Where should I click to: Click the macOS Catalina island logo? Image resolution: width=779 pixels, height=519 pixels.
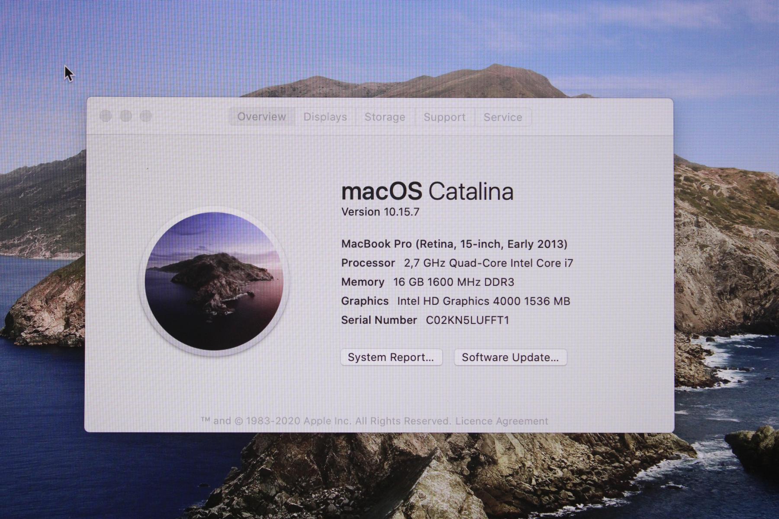point(214,281)
